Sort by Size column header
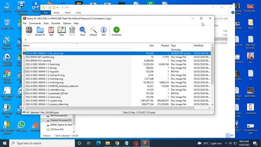The image size is (261, 147). pos(143,45)
